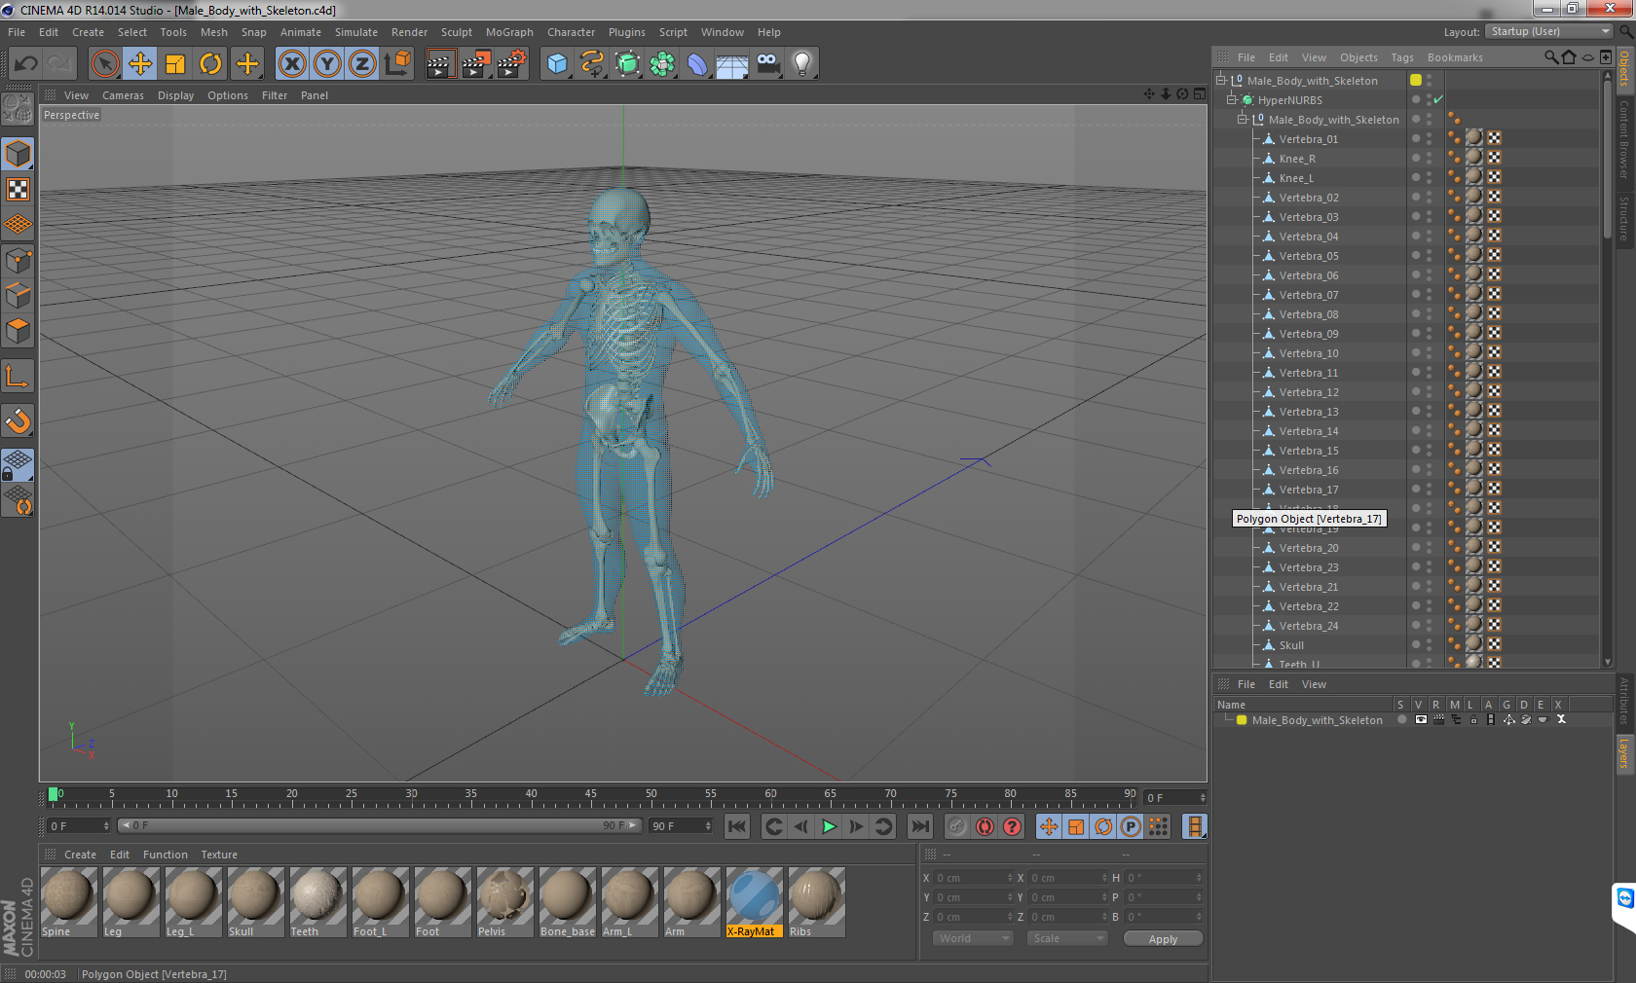Open the Sculpt menu
The width and height of the screenshot is (1636, 983).
456,32
